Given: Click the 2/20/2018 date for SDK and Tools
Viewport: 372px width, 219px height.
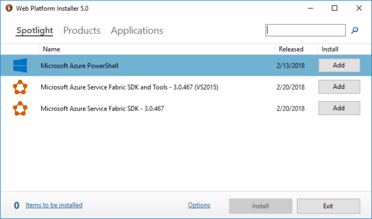Looking at the screenshot, I should point(290,87).
